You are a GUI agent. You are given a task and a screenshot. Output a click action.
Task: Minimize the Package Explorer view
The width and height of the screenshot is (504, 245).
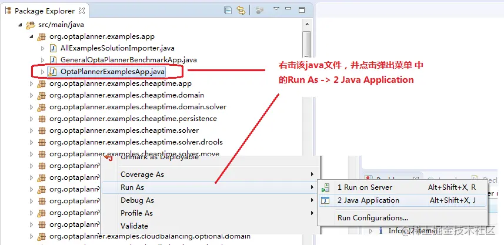click(x=288, y=9)
